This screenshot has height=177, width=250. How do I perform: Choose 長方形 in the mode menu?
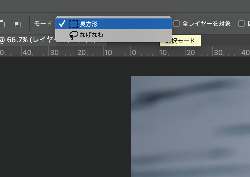tap(113, 24)
